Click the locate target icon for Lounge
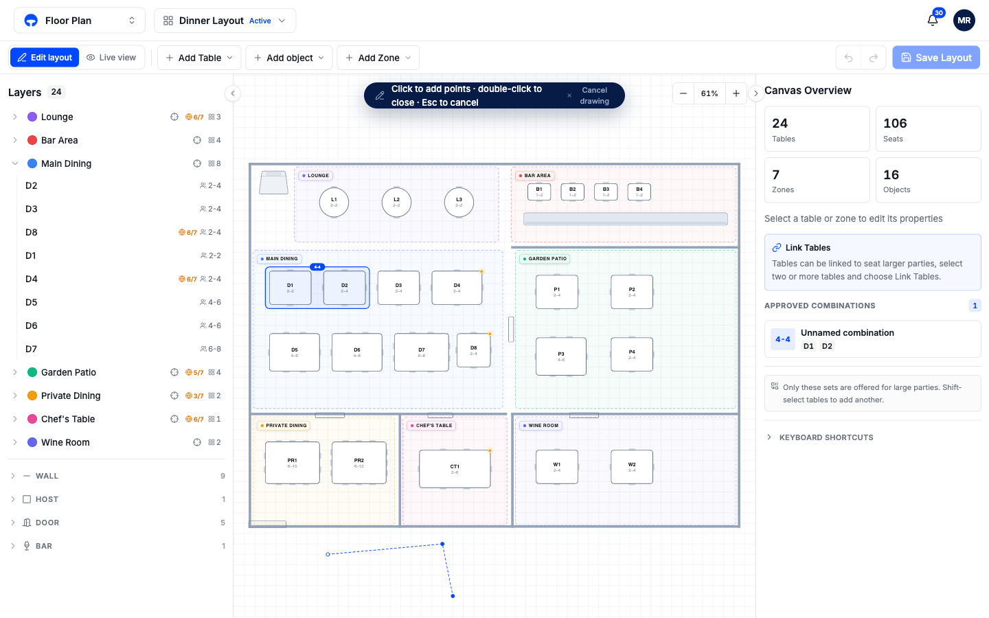The width and height of the screenshot is (989, 618). point(174,117)
